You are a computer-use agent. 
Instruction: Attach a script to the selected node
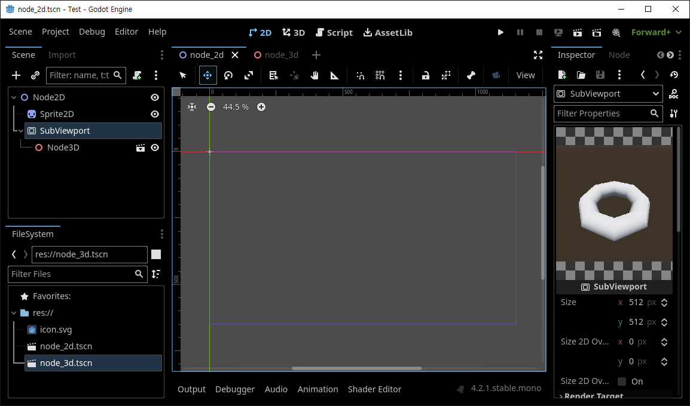tap(138, 75)
